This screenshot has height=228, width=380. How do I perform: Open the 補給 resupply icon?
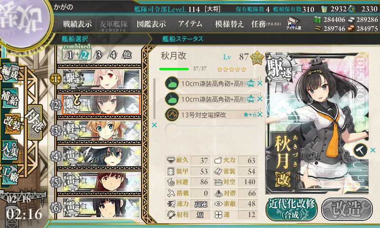(x=10, y=98)
